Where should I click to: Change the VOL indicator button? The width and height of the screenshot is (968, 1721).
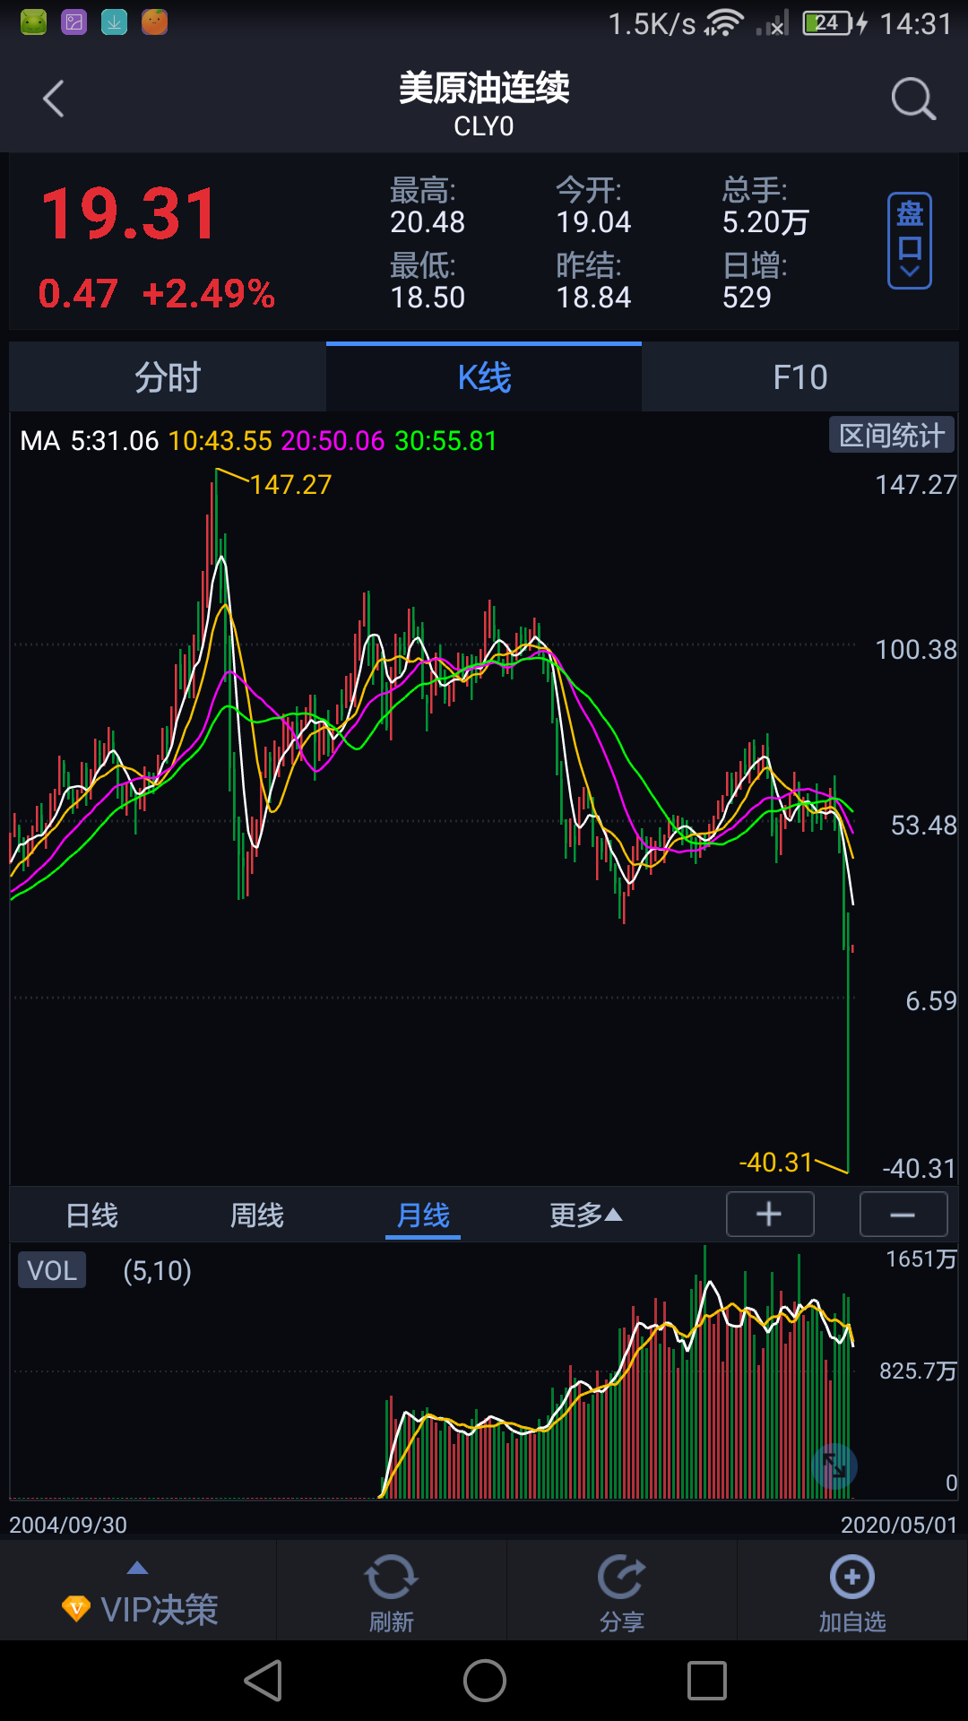point(52,1270)
